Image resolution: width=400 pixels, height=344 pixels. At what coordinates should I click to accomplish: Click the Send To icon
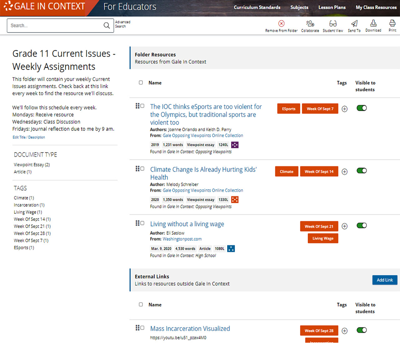pyautogui.click(x=354, y=23)
